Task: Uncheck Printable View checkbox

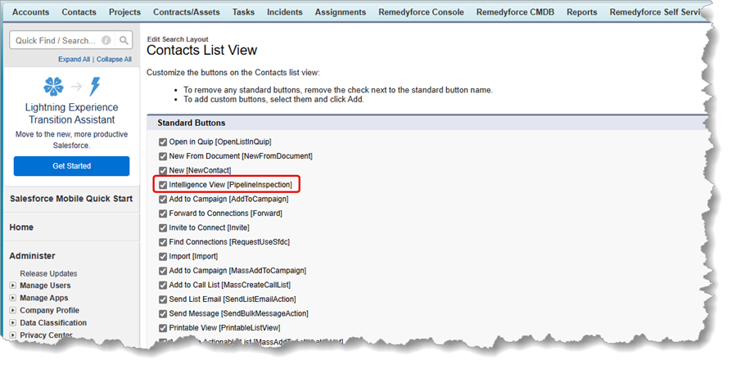Action: (163, 328)
